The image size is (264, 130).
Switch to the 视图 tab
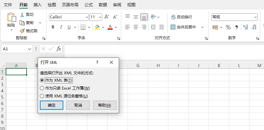[131, 5]
